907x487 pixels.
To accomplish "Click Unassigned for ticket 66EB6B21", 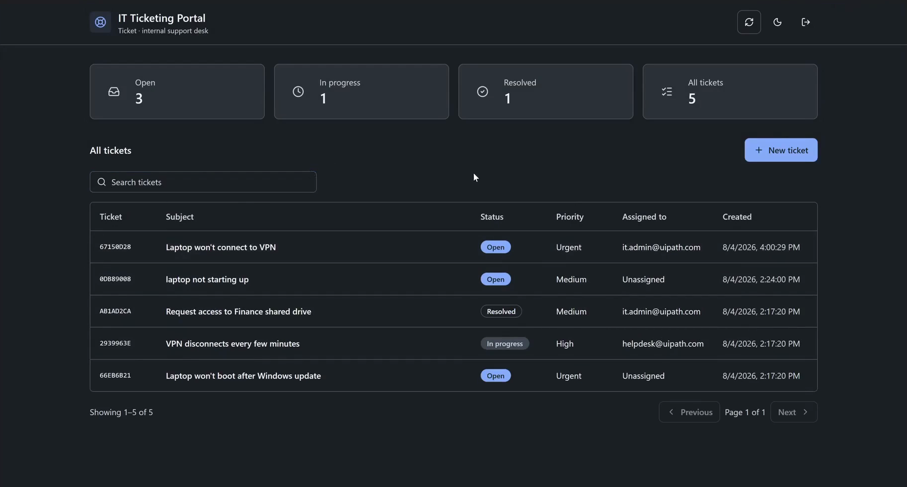I will point(643,376).
